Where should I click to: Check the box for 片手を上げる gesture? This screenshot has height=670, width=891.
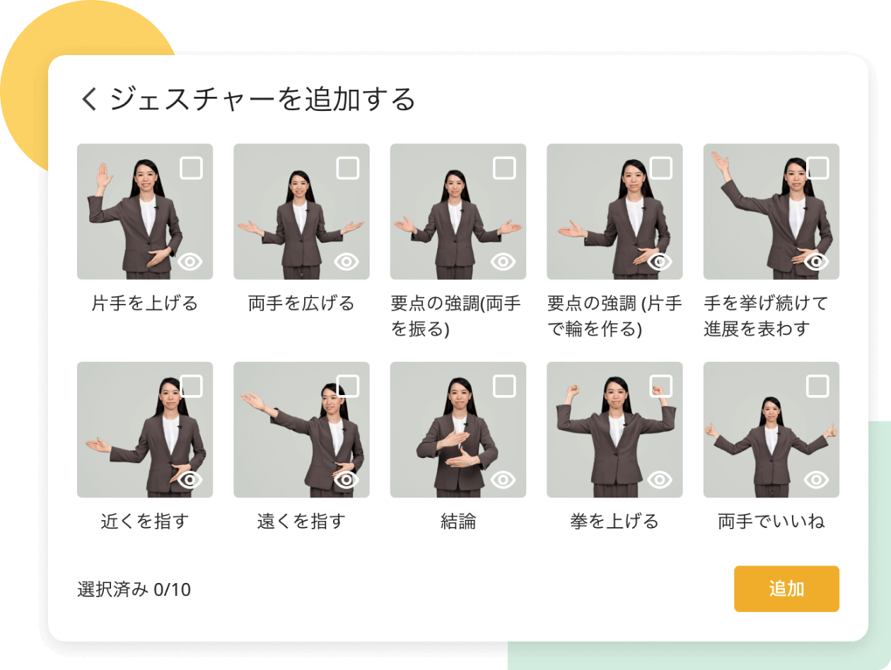pyautogui.click(x=191, y=168)
